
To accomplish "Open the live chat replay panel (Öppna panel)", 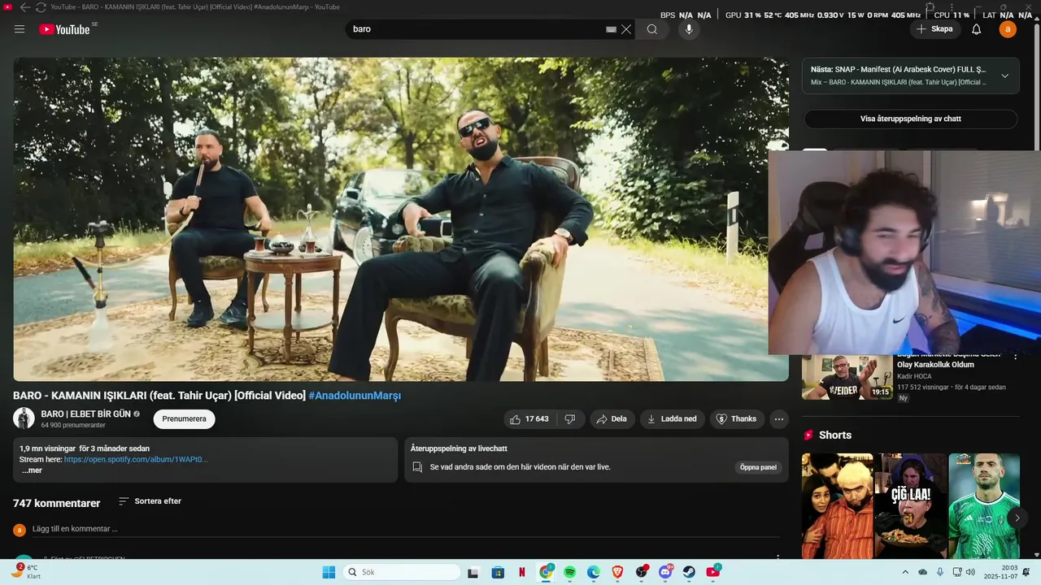I will coord(758,467).
